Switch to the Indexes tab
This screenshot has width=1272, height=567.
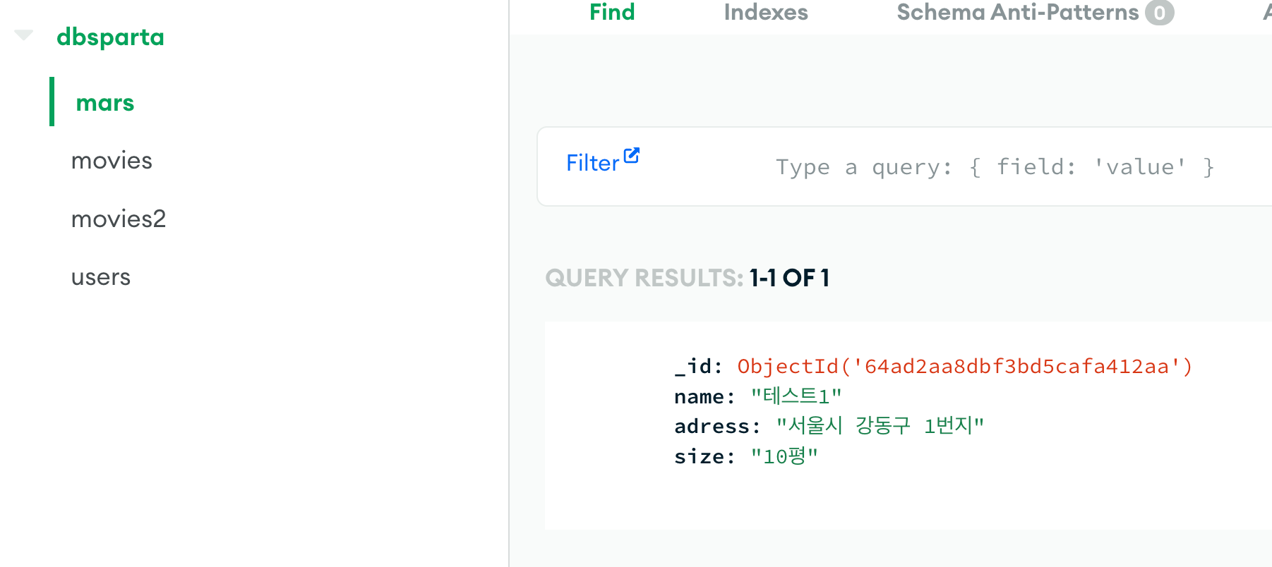click(x=766, y=12)
